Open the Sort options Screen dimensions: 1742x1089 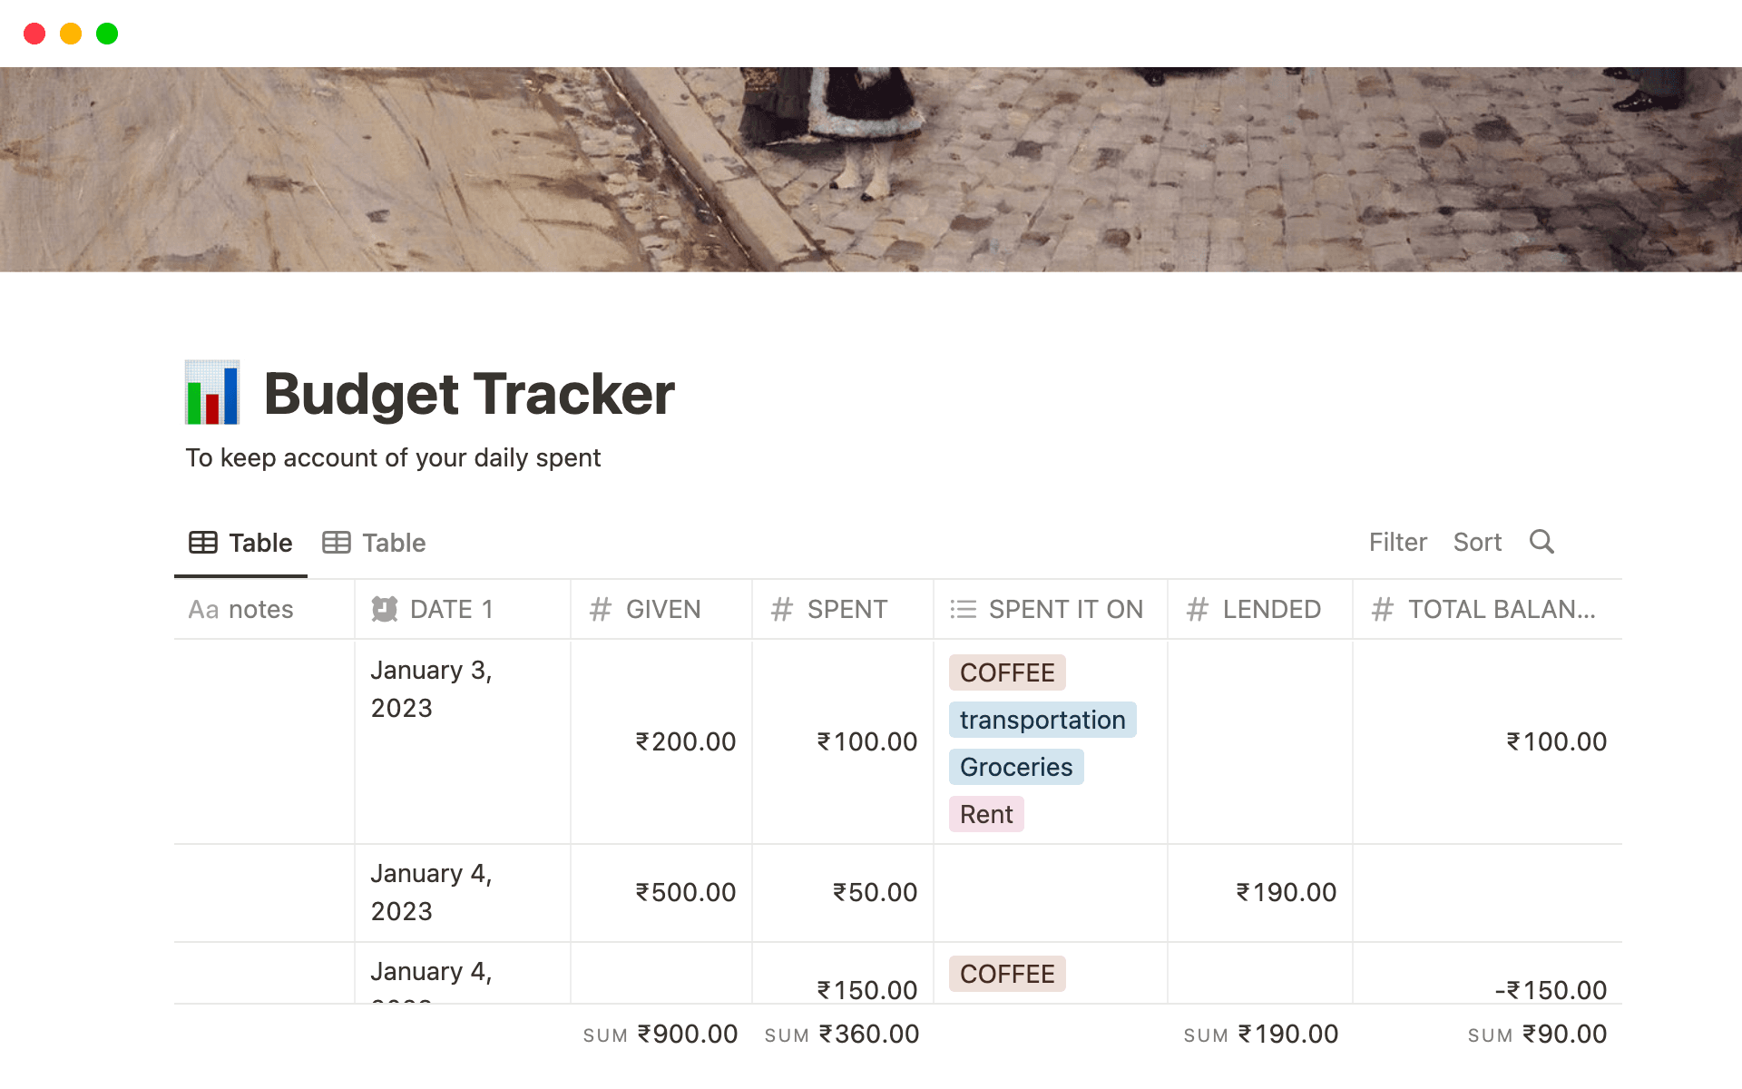(1478, 542)
